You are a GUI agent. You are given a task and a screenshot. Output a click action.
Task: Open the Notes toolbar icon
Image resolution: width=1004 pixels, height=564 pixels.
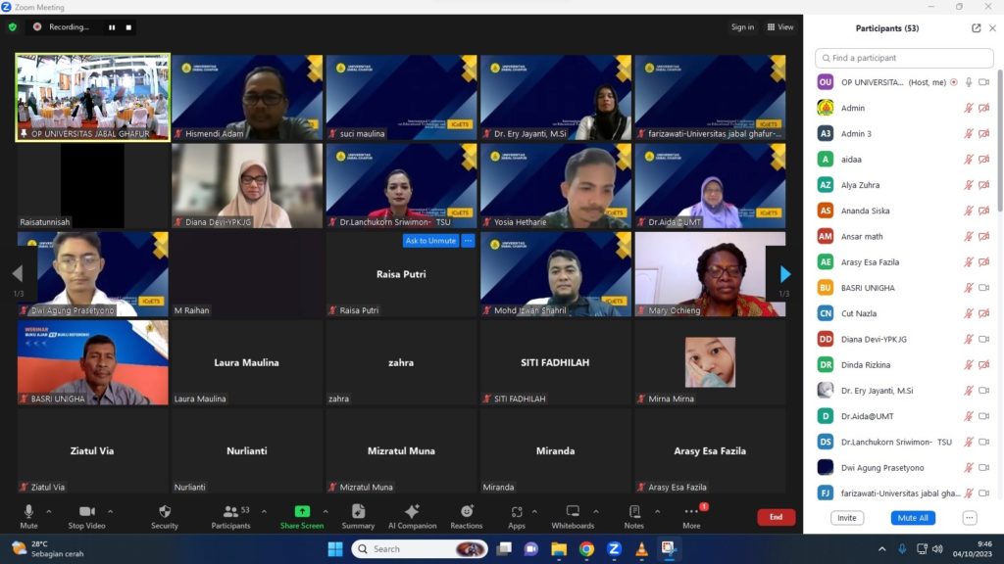634,511
